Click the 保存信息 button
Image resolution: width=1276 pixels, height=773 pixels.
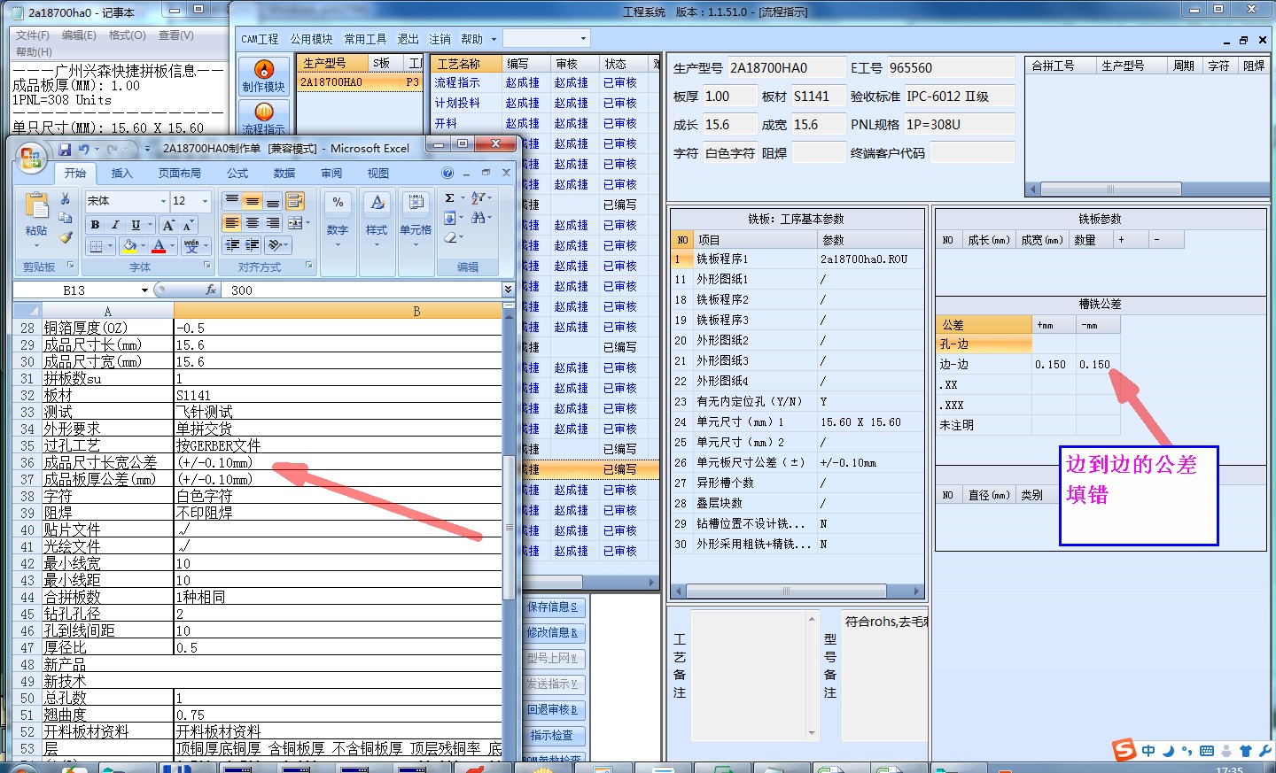[554, 607]
